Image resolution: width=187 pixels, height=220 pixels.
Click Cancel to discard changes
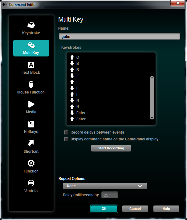(135, 209)
